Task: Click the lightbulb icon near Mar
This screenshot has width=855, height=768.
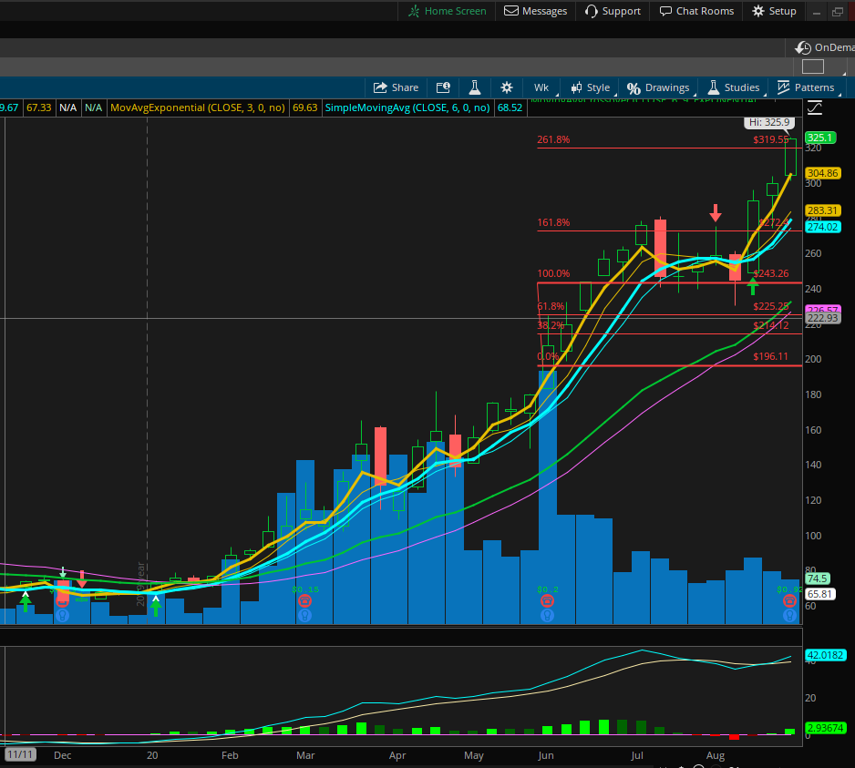Action: click(x=304, y=615)
